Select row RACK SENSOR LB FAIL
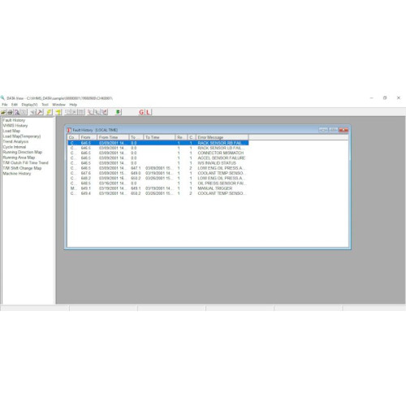 pos(158,148)
